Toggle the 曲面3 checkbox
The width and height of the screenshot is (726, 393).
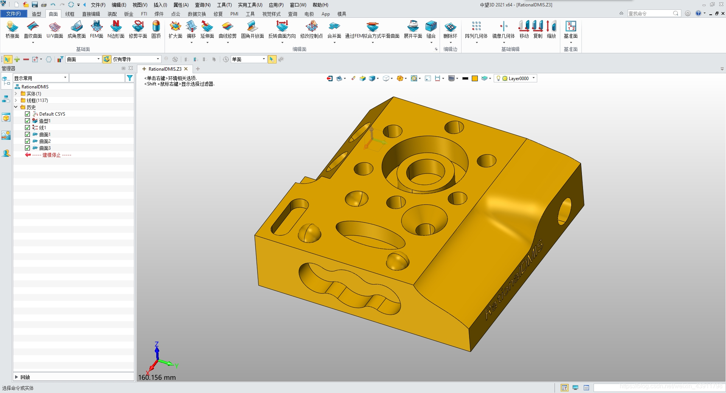[28, 148]
